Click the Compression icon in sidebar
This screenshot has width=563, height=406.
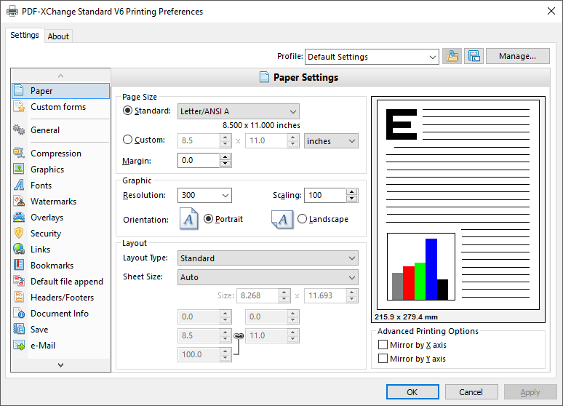point(19,153)
